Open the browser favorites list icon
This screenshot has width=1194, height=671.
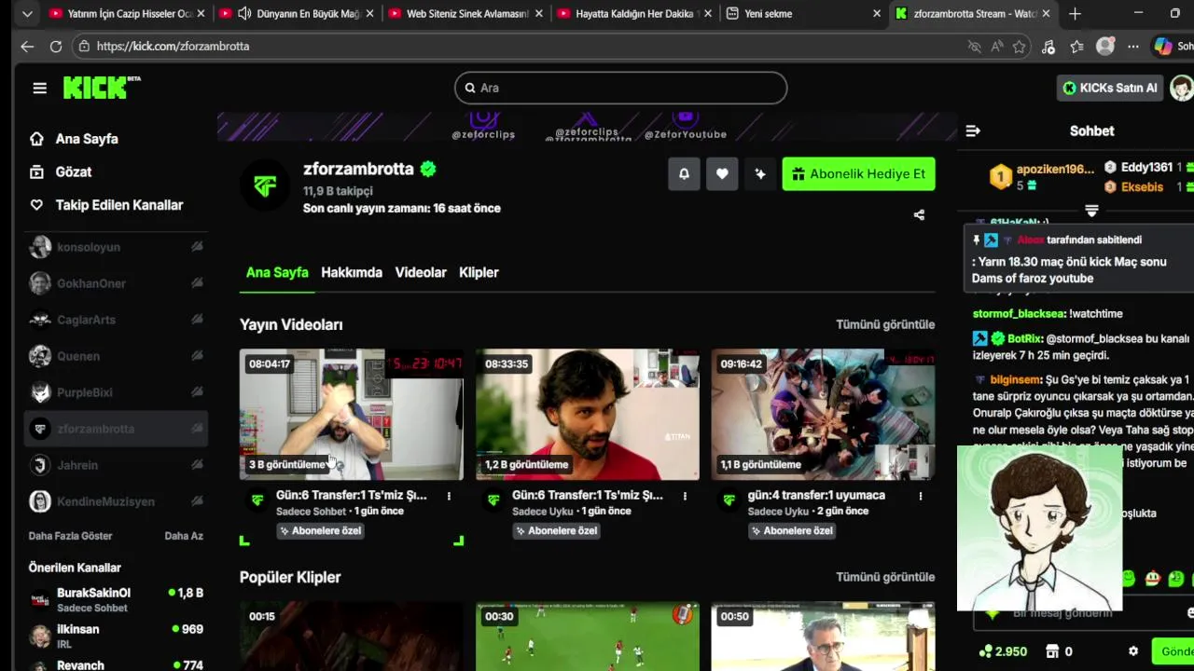1077,47
